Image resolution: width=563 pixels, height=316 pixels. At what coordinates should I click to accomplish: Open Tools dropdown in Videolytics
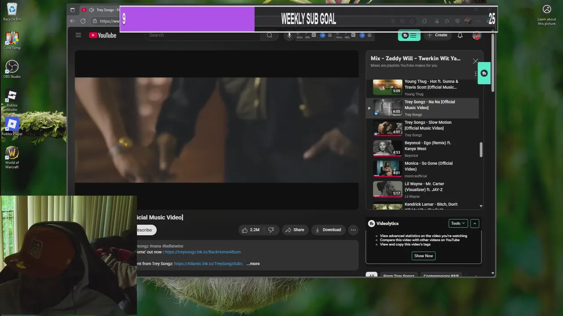pos(458,223)
